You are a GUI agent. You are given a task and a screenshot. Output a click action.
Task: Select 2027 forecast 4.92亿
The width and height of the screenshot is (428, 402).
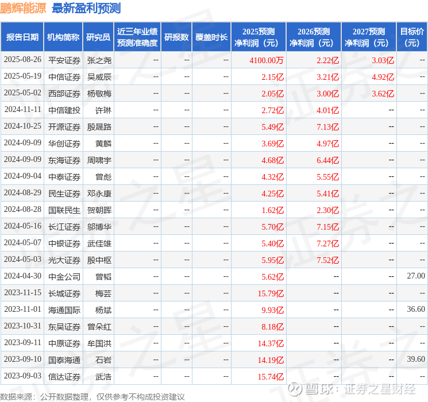[x=383, y=77]
